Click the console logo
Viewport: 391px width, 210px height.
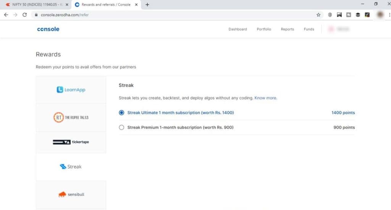point(48,29)
